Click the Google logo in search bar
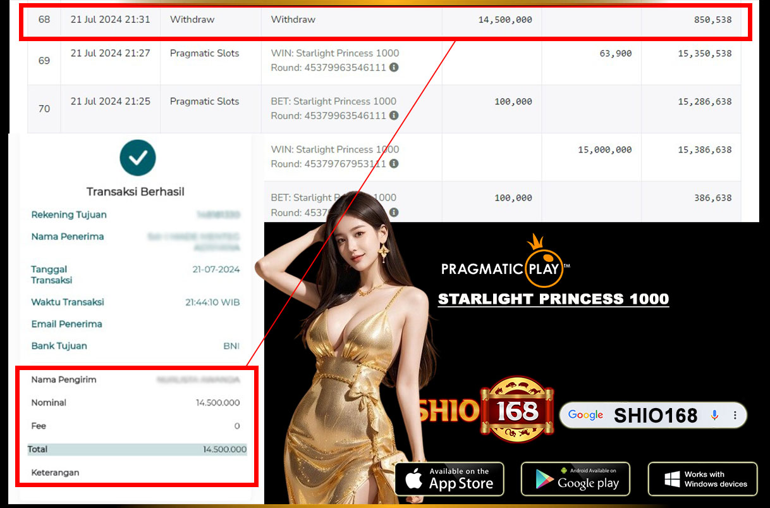The width and height of the screenshot is (770, 508). (x=585, y=415)
